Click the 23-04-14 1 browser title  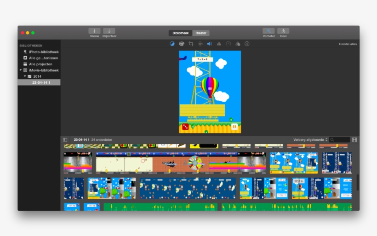coord(81,140)
